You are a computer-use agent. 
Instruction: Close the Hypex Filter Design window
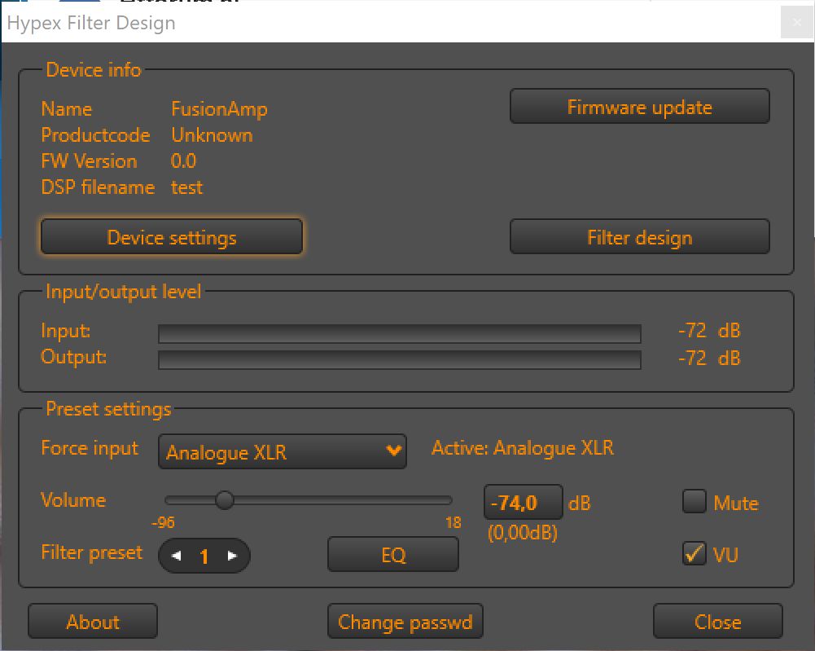tap(797, 22)
